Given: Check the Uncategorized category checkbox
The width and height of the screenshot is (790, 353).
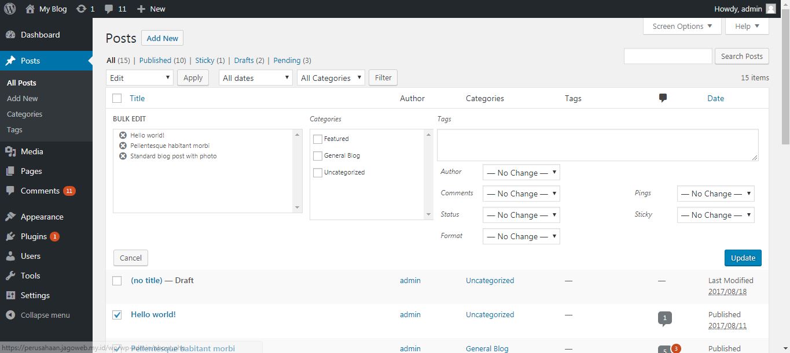Looking at the screenshot, I should coord(317,173).
